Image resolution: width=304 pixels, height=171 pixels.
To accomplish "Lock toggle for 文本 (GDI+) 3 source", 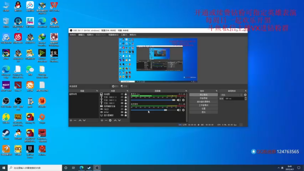I will point(126,97).
